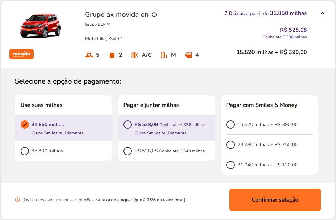
Task: Click the Selecione a opção de pagamento heading
Action: coord(68,81)
